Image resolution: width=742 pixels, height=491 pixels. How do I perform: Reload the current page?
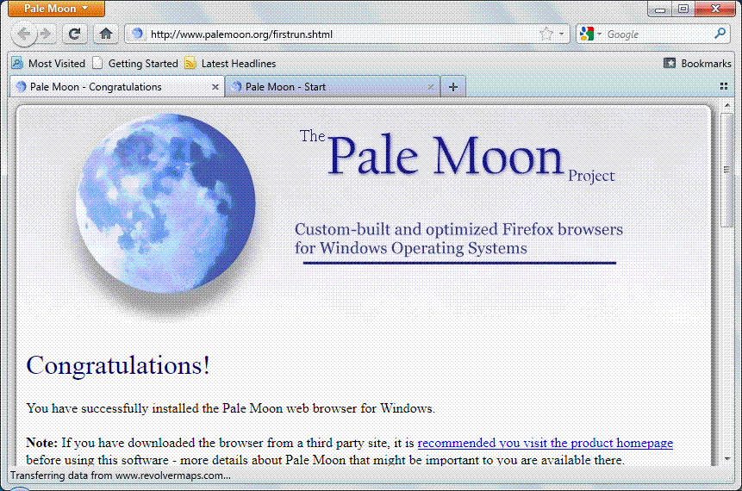(x=75, y=34)
